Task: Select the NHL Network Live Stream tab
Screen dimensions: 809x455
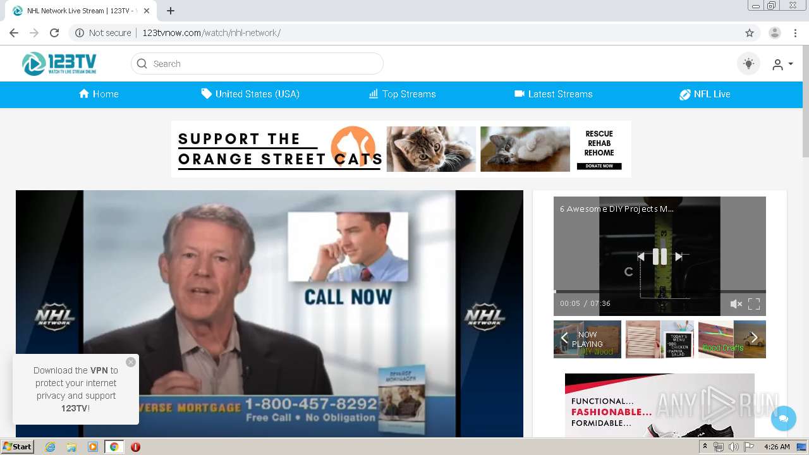Action: pos(81,11)
